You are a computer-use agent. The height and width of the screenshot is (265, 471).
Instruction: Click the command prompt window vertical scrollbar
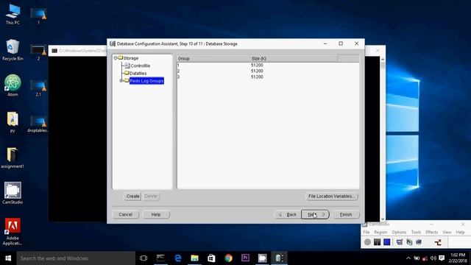pyautogui.click(x=383, y=139)
